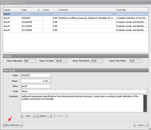Screen dimensions: 151x130
Task: Add a new time card entry
Action: click(x=28, y=116)
